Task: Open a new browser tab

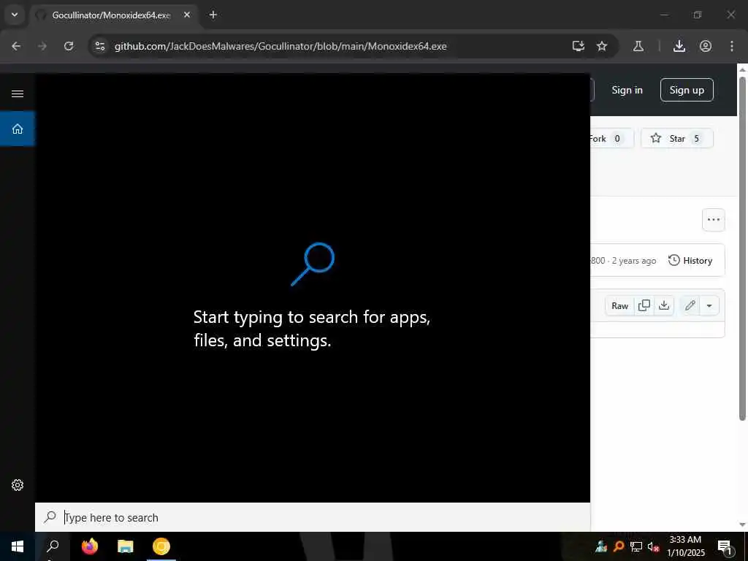Action: pos(213,15)
